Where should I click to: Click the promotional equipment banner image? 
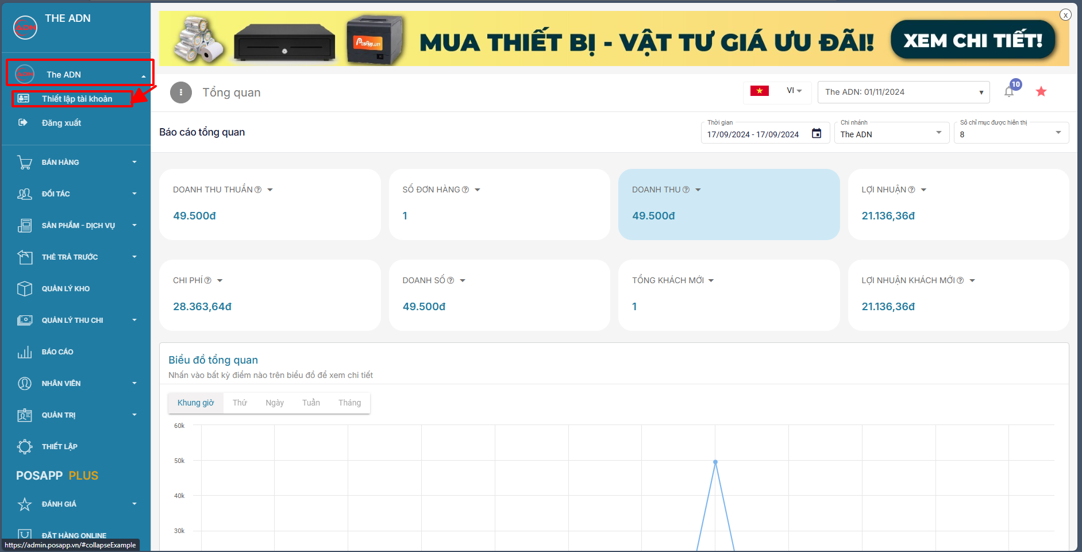pos(614,38)
